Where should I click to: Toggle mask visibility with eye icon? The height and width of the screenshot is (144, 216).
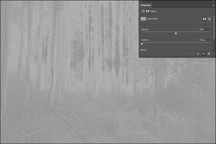[203, 54]
